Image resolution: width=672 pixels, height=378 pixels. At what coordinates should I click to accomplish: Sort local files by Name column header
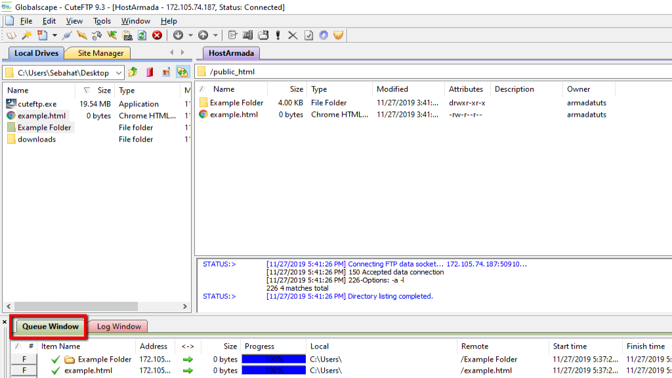coord(39,91)
